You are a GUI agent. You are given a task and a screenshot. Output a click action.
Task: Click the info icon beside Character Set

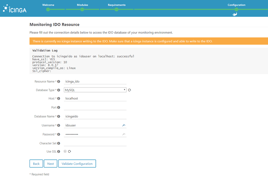coord(59,143)
